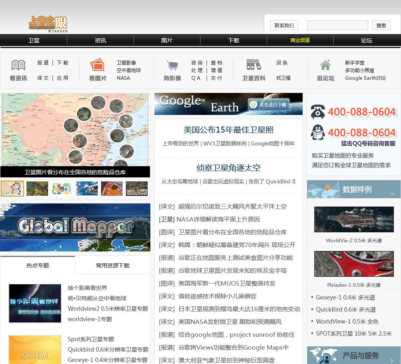Select the red-orange satellite slideshow thumbnail

(x=112, y=189)
